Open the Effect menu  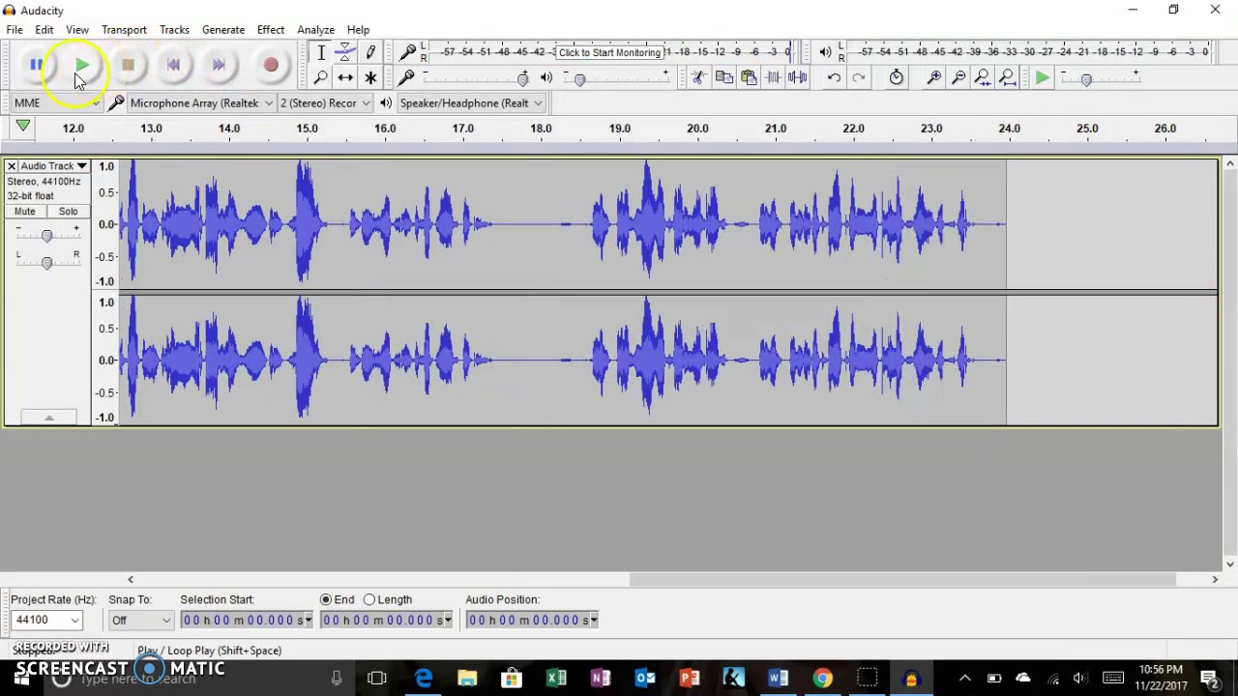pos(271,30)
